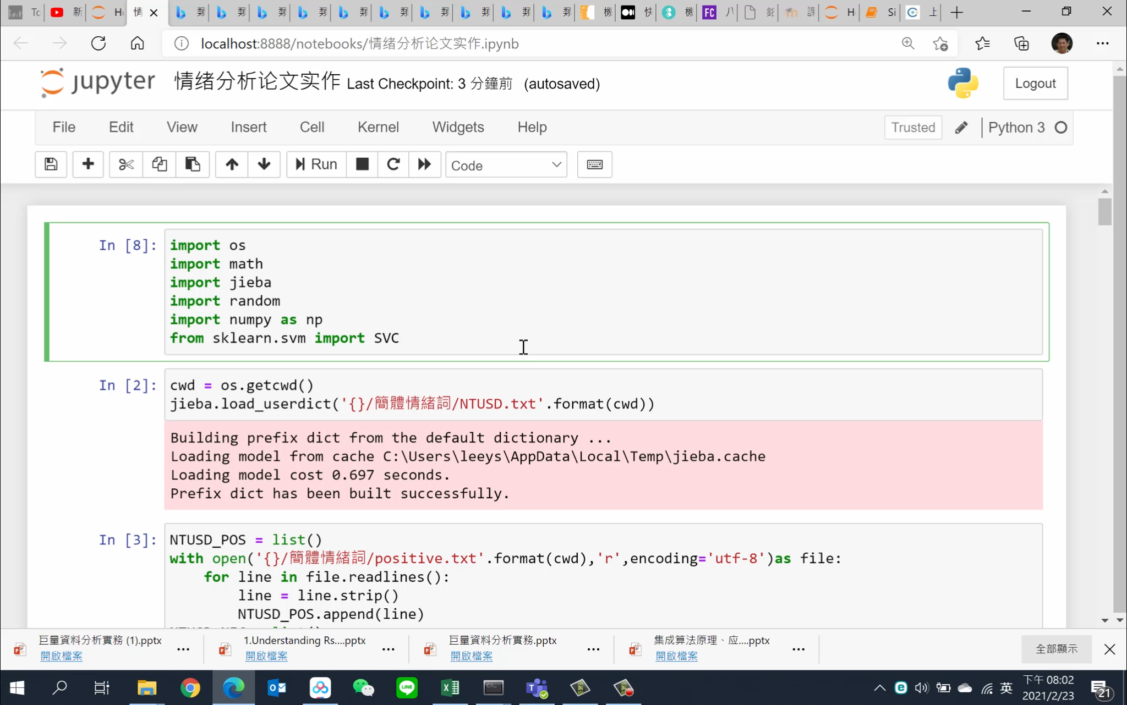This screenshot has height=705, width=1127.
Task: Open the command palette keyboard icon
Action: click(594, 164)
